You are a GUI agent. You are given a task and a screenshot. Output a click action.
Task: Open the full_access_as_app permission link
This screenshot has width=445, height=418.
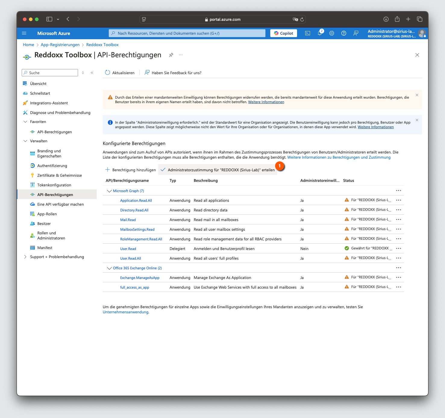click(135, 287)
